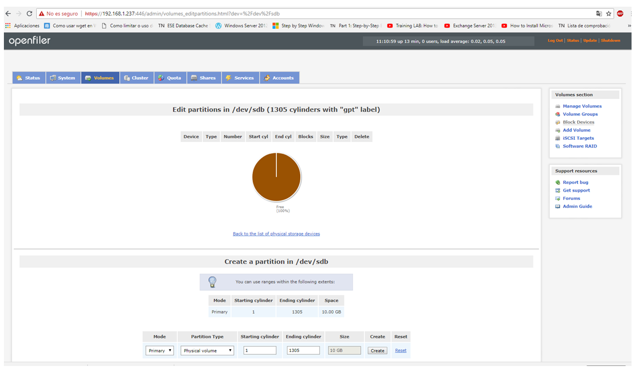Open the Aplicaciones apps grid icon
This screenshot has height=376, width=636.
[x=8, y=26]
